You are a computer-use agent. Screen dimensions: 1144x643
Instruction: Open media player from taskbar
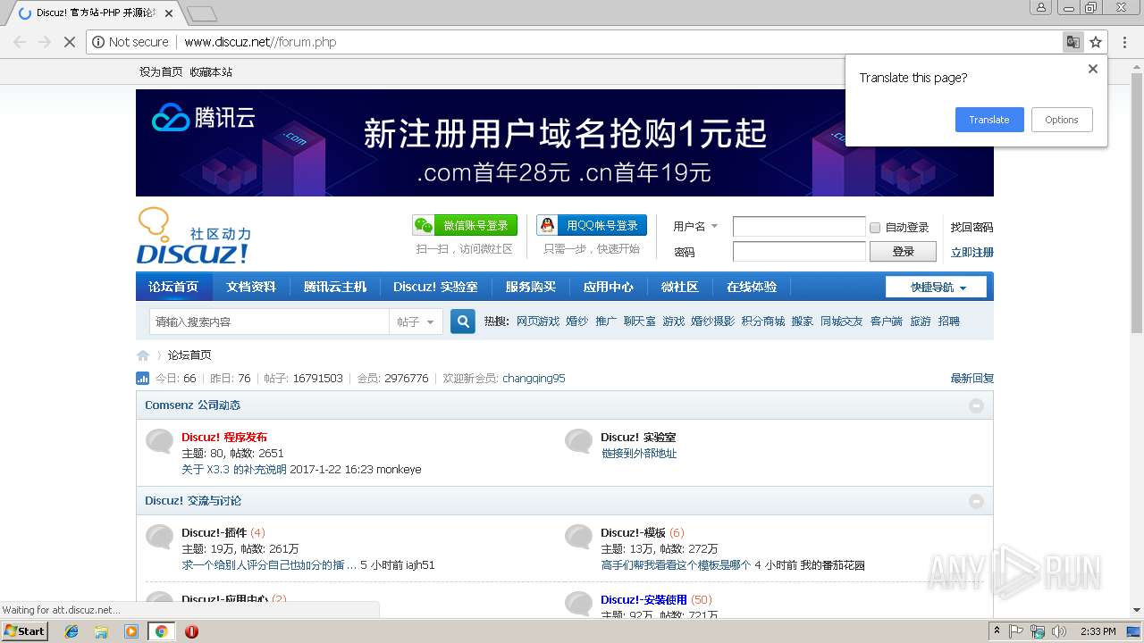pos(131,631)
